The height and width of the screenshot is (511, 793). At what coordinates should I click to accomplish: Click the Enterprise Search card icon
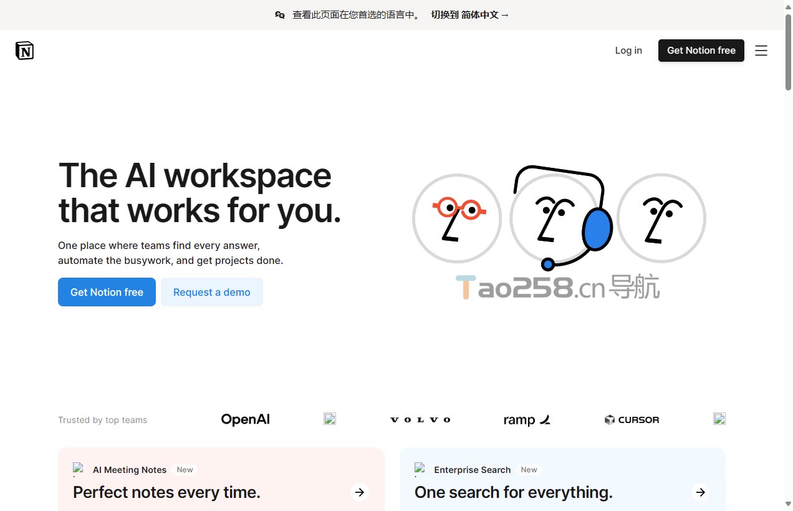421,469
